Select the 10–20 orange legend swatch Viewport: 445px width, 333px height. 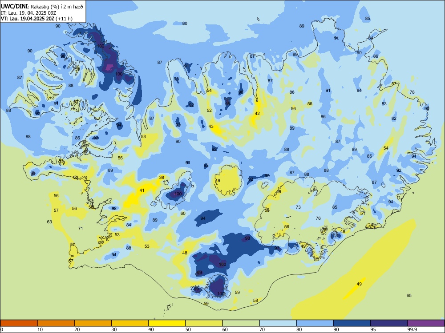56,323
